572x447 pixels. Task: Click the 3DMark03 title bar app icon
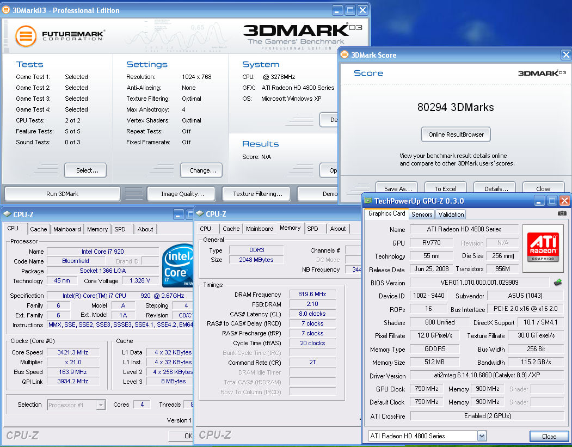(x=6, y=10)
